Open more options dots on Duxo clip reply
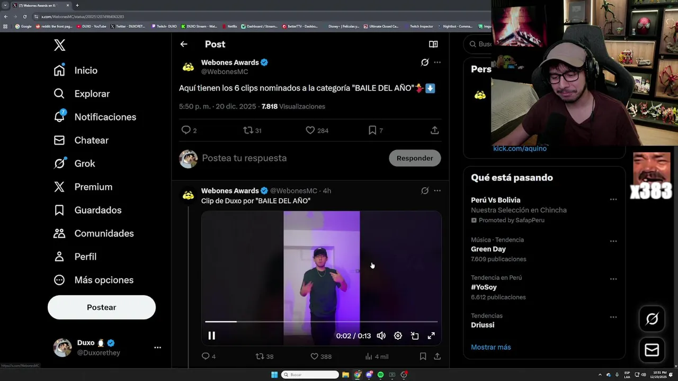The image size is (678, 381). tap(437, 190)
